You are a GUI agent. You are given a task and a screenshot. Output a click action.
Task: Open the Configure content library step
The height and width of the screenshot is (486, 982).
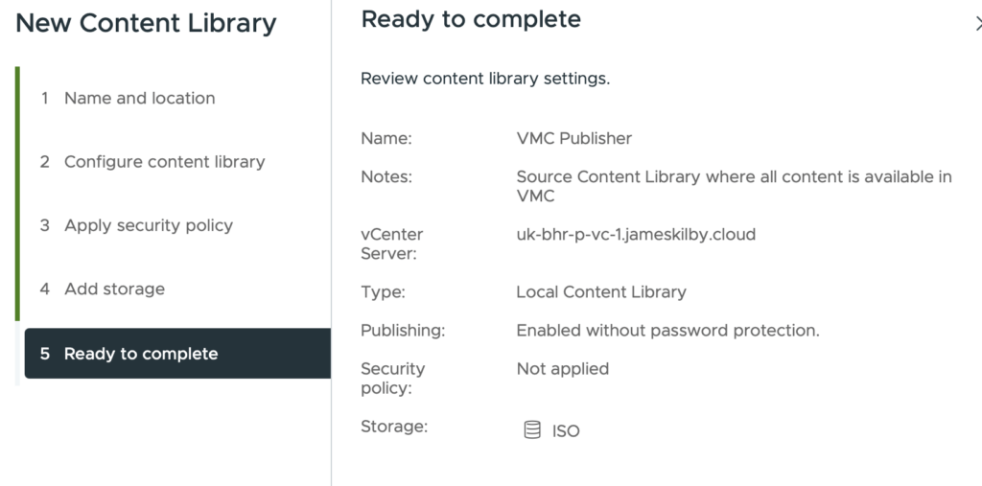tap(164, 162)
